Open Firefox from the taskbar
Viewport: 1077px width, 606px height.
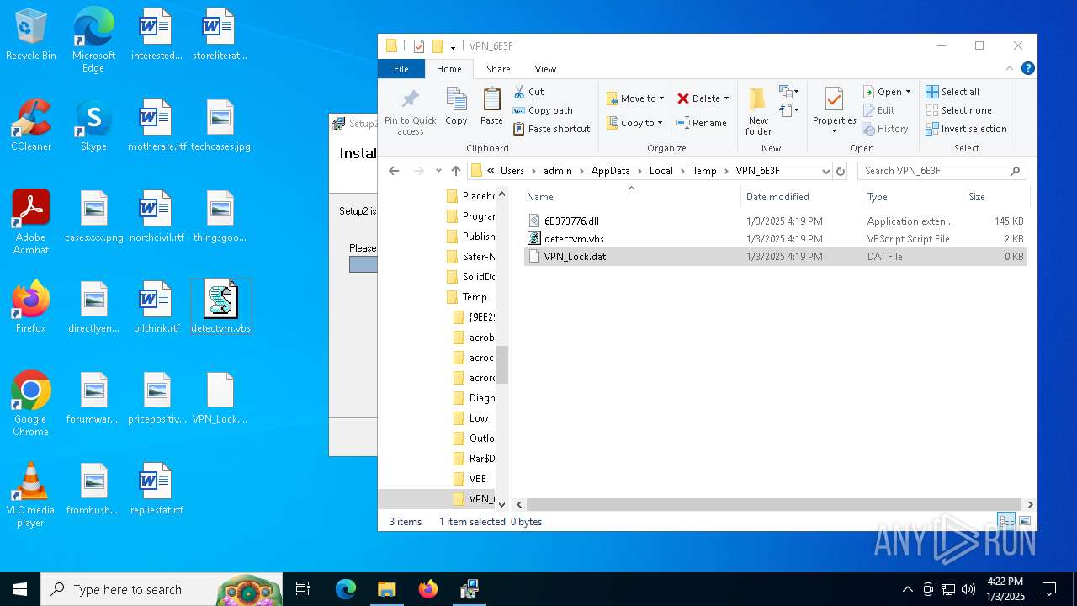(x=428, y=589)
